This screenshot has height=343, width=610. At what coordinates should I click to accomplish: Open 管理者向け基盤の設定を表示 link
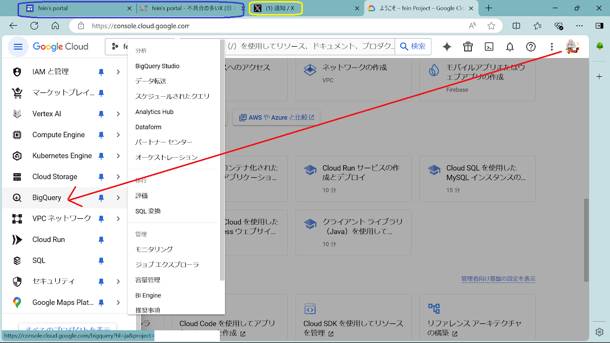point(498,279)
